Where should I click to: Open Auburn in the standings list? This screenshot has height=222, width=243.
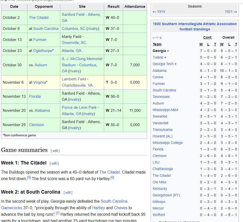158,103
